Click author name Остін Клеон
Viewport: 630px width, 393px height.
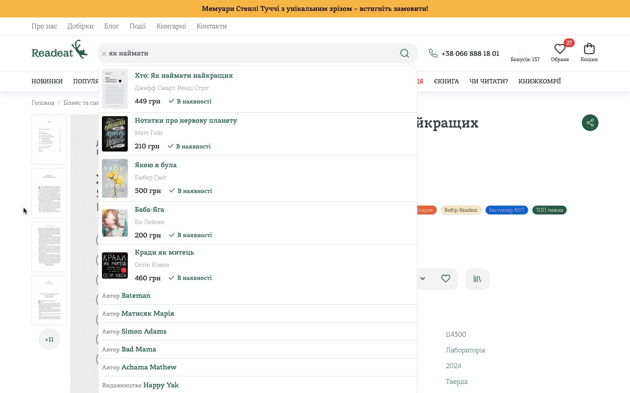(x=152, y=265)
